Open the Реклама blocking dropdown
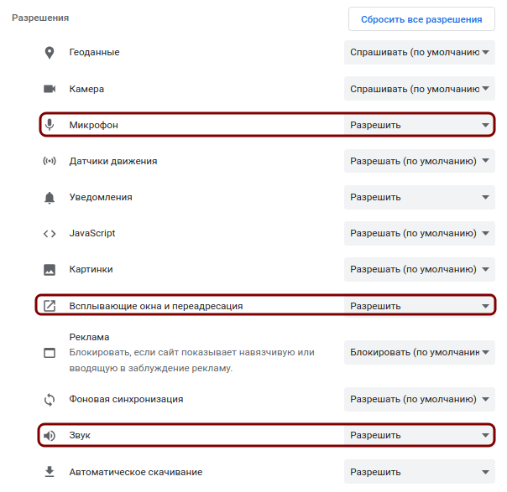The image size is (507, 492). pyautogui.click(x=419, y=353)
